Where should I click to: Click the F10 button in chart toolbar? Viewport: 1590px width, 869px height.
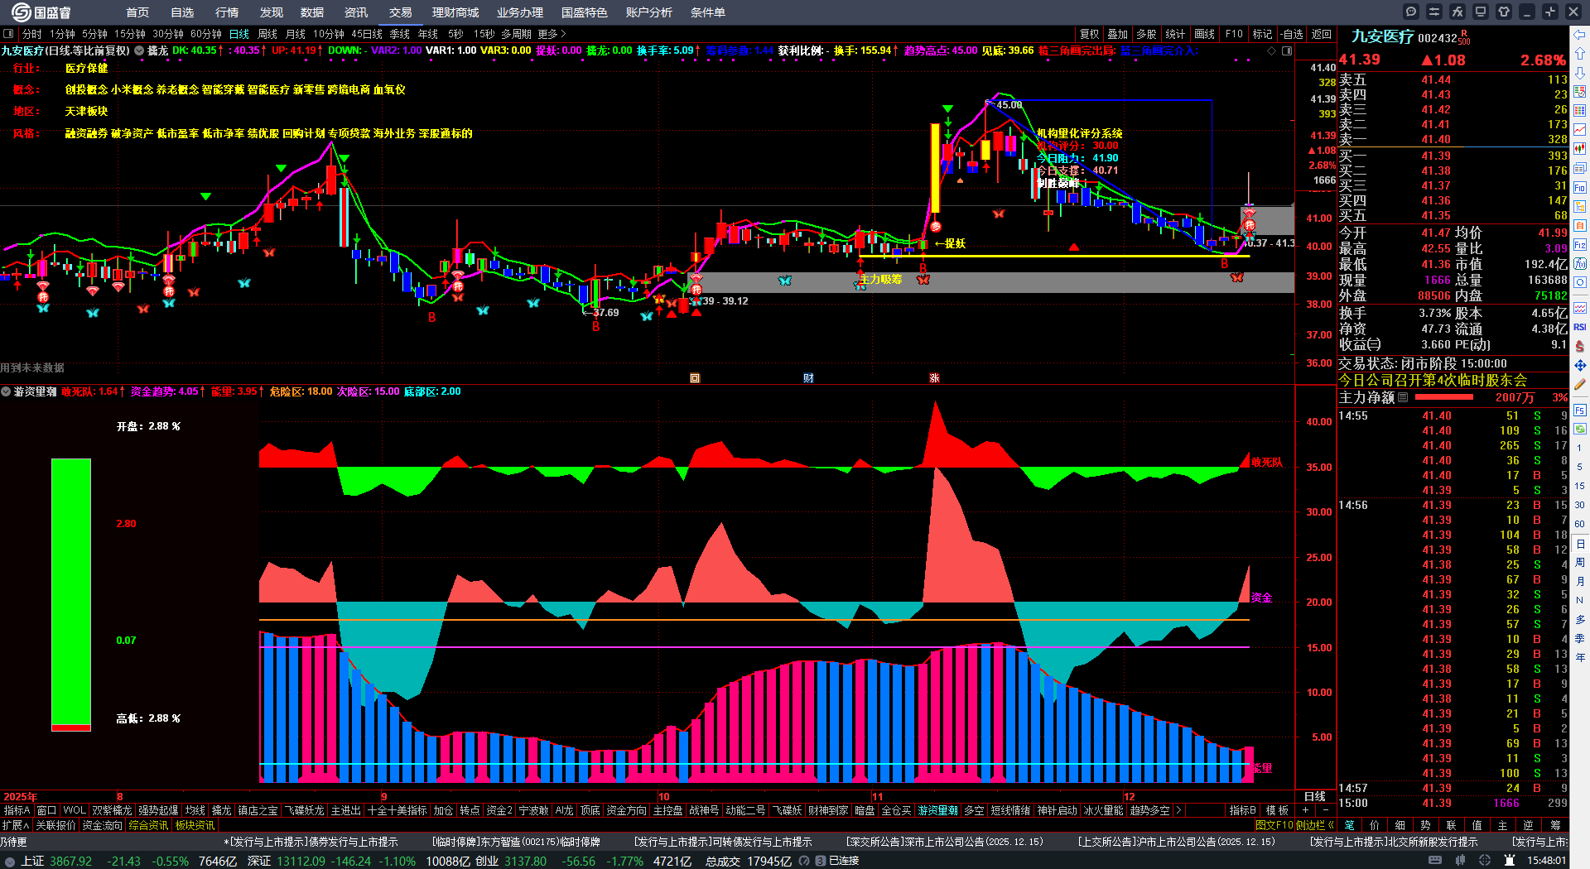point(1234,34)
